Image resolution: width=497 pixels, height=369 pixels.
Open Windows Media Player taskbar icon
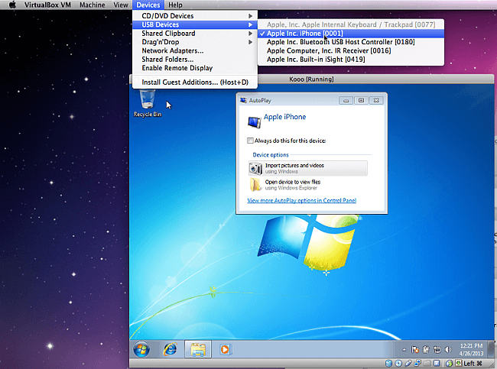[x=225, y=350]
